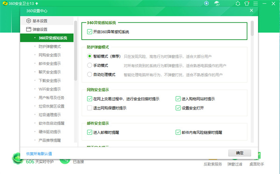Enable 退出网购保镖时提示 checkbox
This screenshot has width=280, height=174.
point(90,108)
